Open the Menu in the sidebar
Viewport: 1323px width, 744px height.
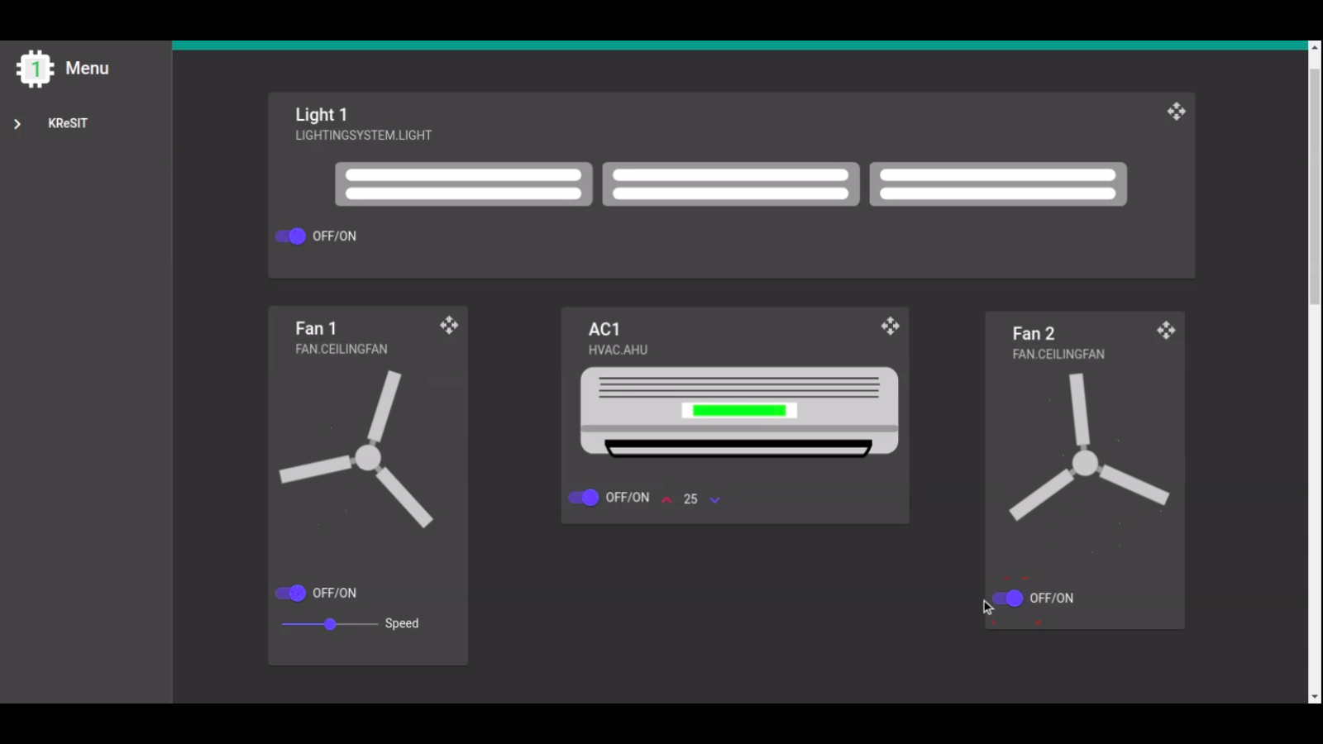click(86, 69)
